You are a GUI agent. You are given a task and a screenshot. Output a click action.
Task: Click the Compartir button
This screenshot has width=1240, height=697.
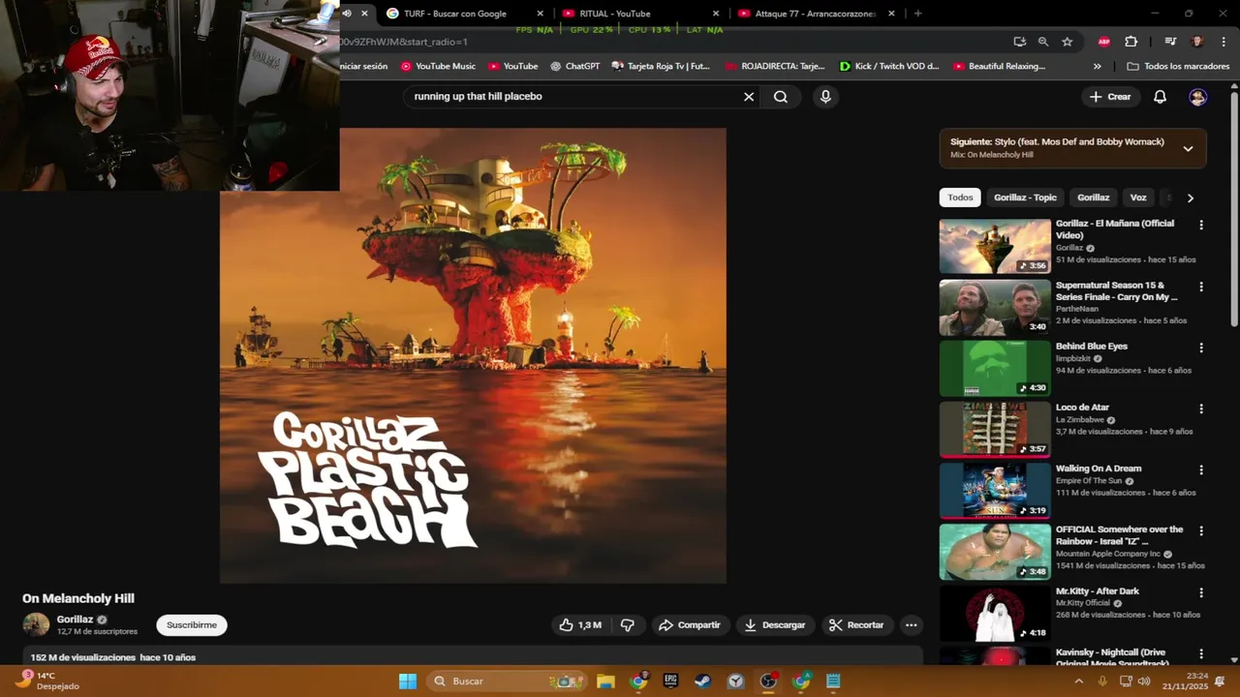pyautogui.click(x=690, y=625)
